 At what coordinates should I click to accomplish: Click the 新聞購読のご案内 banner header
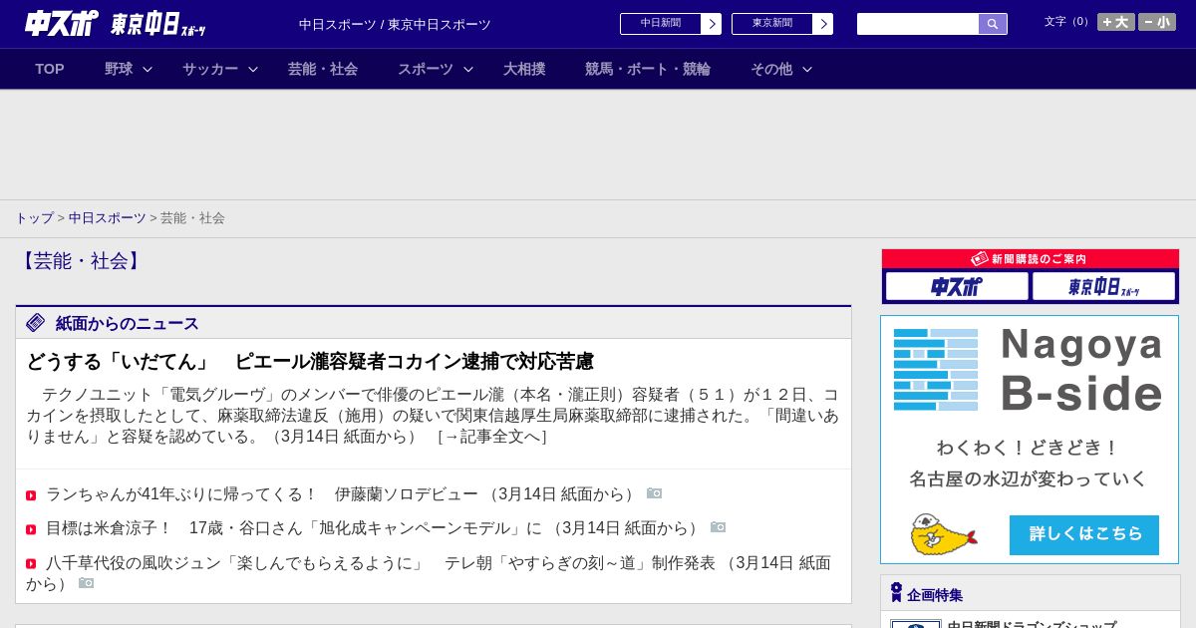pos(1030,259)
